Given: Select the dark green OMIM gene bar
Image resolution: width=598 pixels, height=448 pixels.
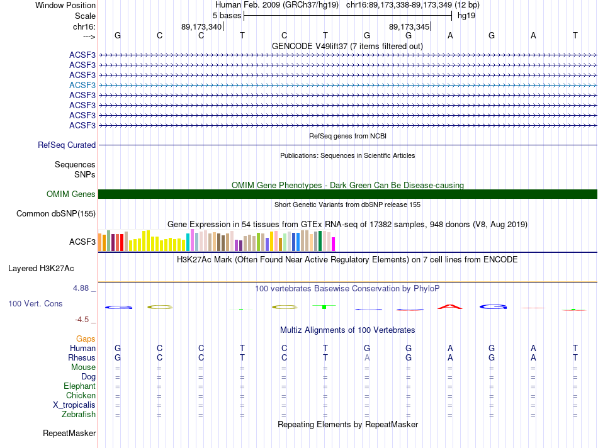Looking at the screenshot, I should [x=347, y=194].
